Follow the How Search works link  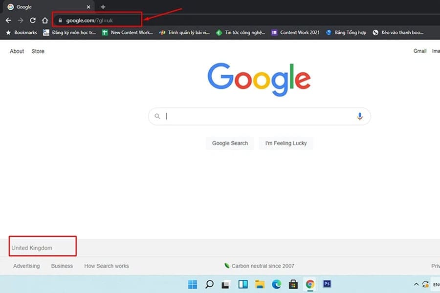click(x=107, y=266)
